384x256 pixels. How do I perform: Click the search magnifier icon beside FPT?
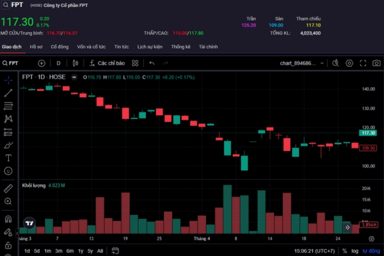tap(6, 5)
